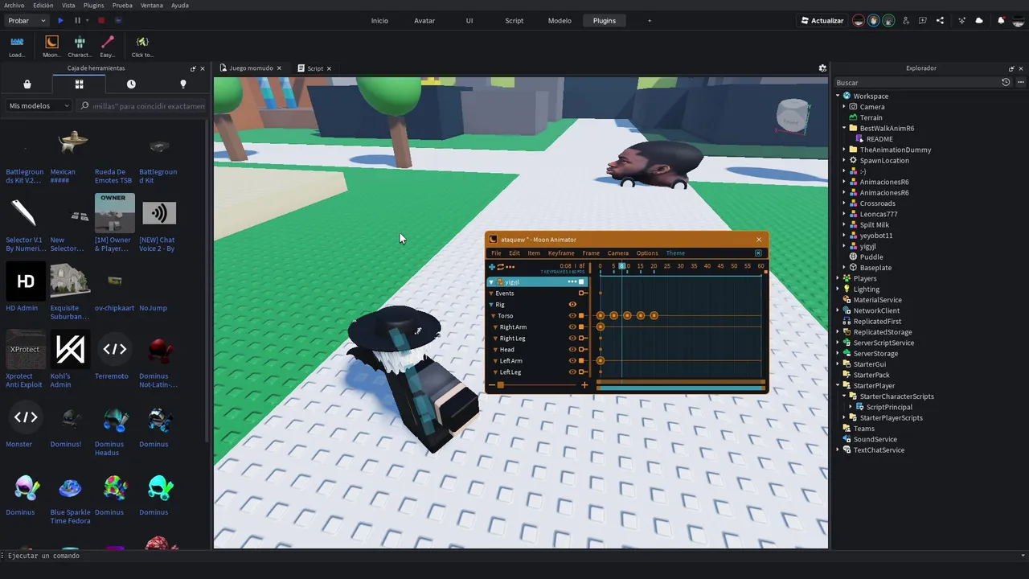Viewport: 1029px width, 579px height.
Task: Open yigyjl item options ellipsis in Moon Animator
Action: point(572,282)
